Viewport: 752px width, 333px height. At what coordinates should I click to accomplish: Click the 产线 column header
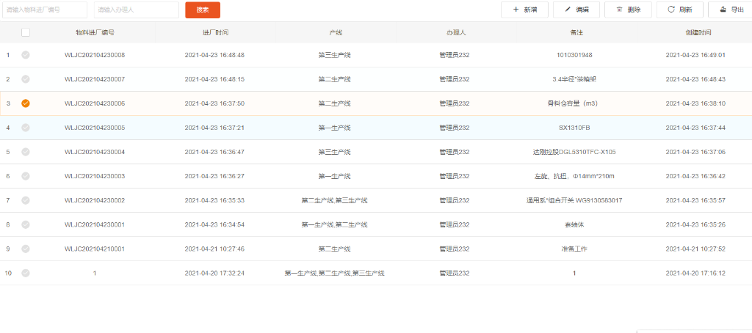pos(335,33)
